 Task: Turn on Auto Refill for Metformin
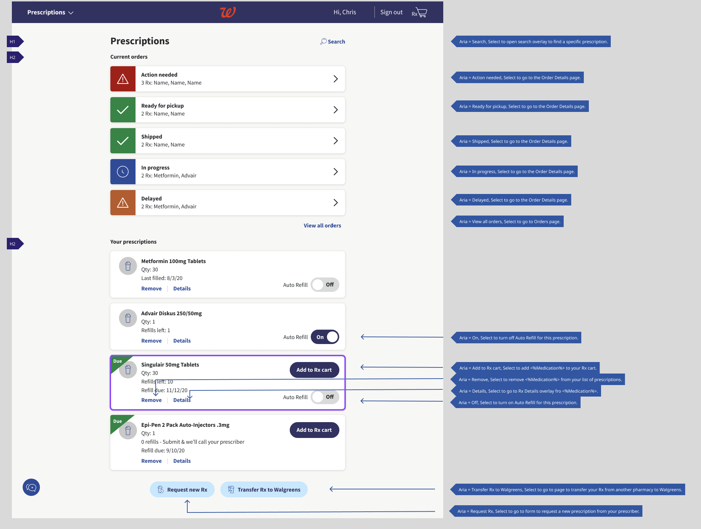pos(325,285)
